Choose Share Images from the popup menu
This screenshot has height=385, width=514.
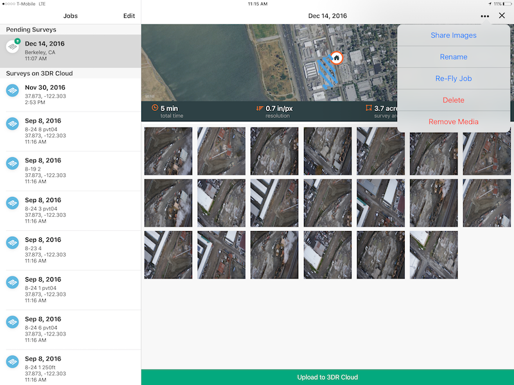pyautogui.click(x=454, y=35)
